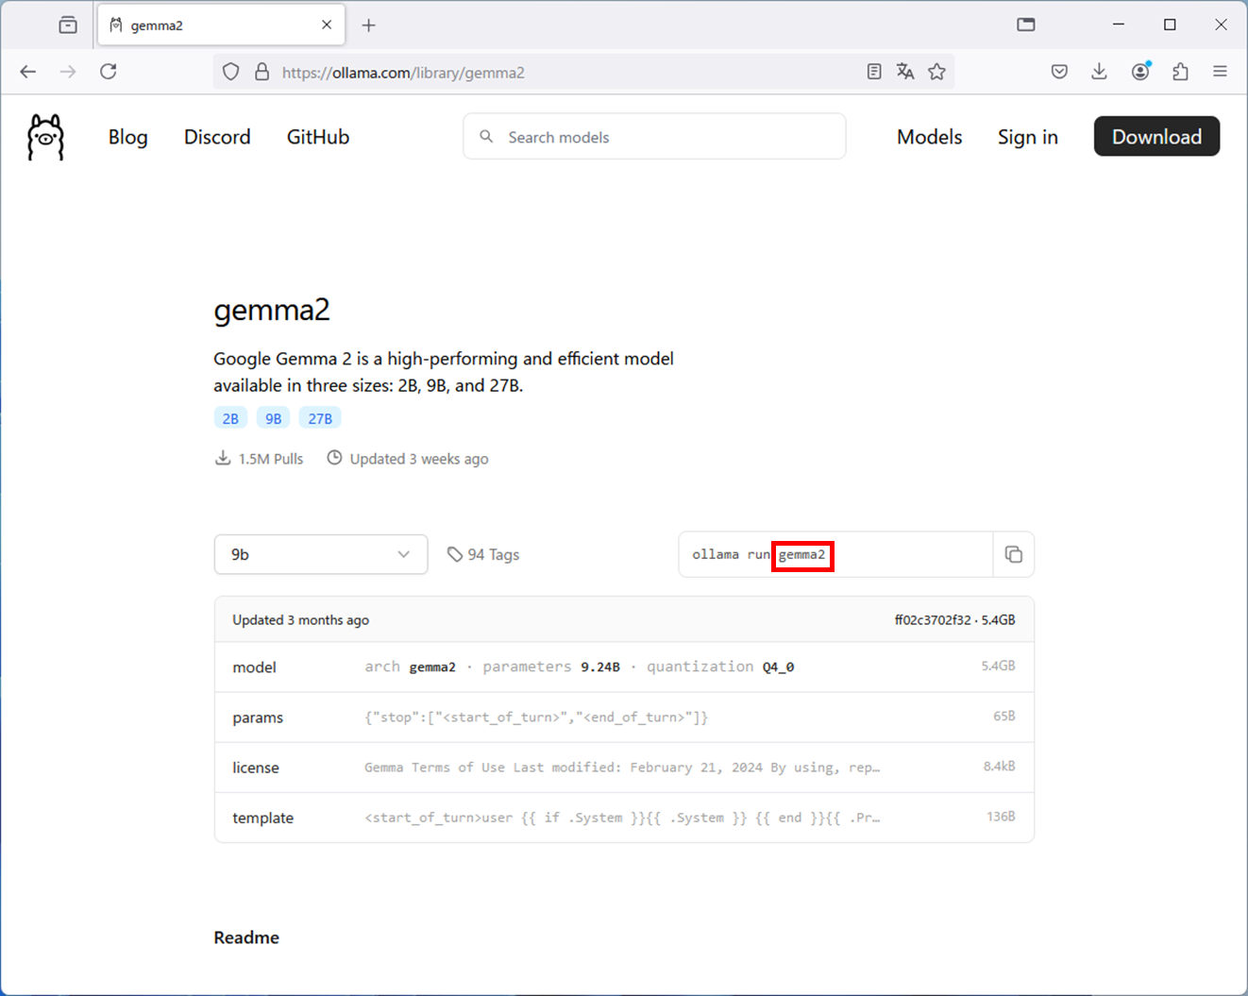Click the site security padlock
The height and width of the screenshot is (996, 1248).
[x=261, y=71]
